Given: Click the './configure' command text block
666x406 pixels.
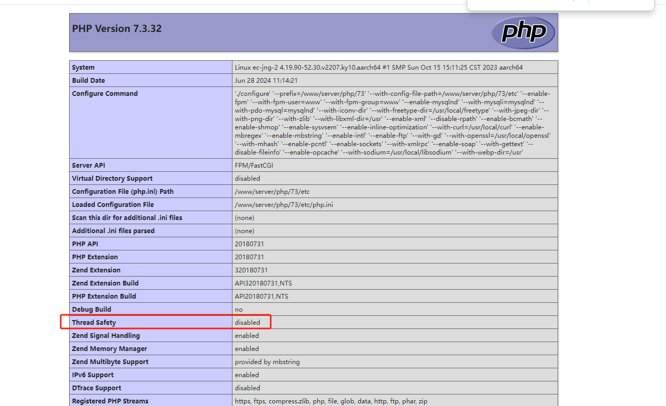Looking at the screenshot, I should click(x=393, y=123).
